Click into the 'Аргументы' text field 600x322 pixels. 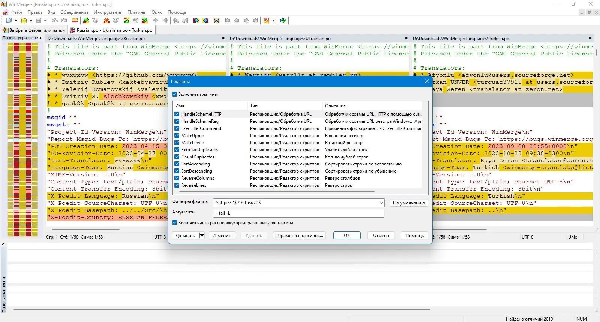click(298, 213)
